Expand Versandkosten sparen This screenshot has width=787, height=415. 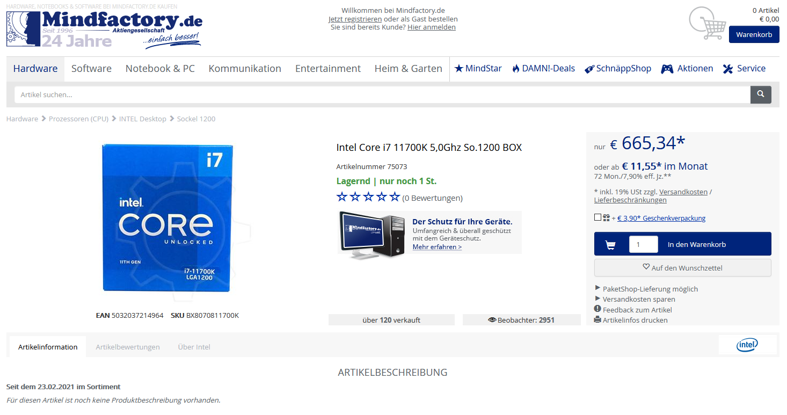[x=635, y=299]
